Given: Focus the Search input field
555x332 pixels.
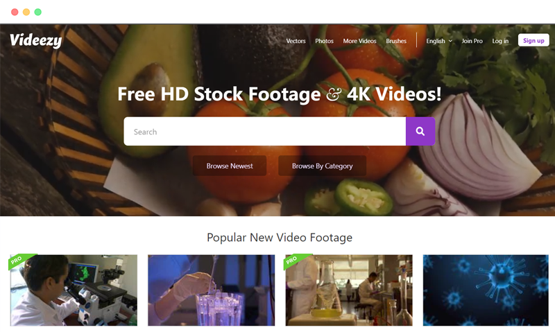Looking at the screenshot, I should pos(265,131).
